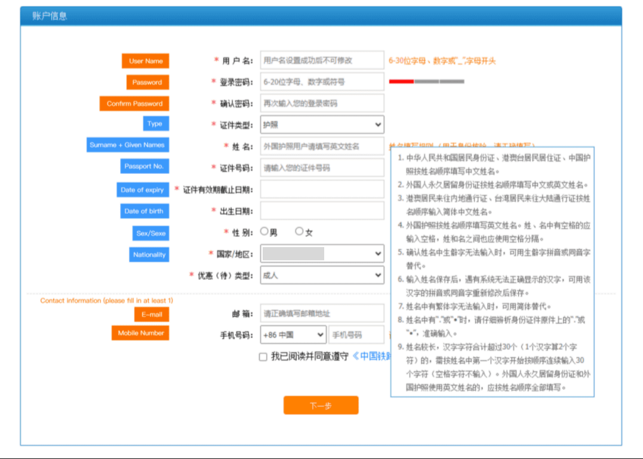
Task: Open the +86 中国 country code dropdown
Action: click(293, 335)
